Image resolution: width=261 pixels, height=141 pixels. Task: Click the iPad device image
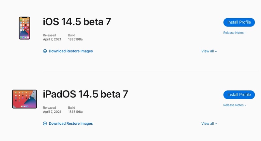pos(24,99)
